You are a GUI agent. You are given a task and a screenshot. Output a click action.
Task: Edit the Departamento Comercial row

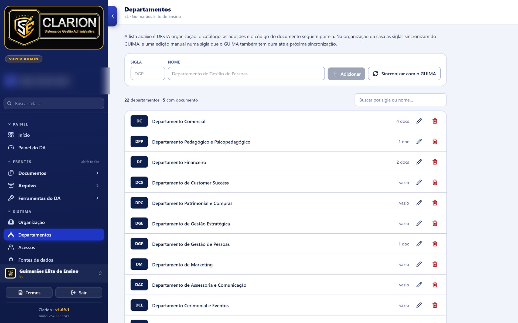[x=419, y=121]
